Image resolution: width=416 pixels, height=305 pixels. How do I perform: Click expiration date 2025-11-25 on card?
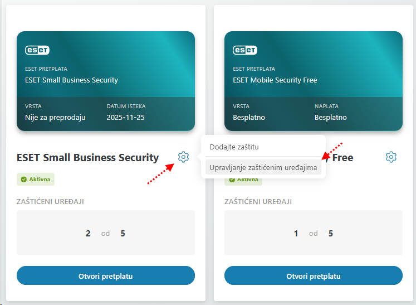[126, 118]
